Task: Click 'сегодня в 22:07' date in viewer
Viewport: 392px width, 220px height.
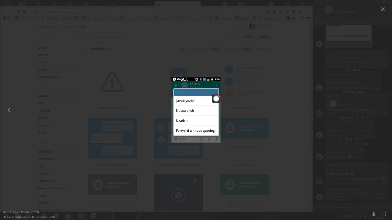Action: click(x=45, y=217)
